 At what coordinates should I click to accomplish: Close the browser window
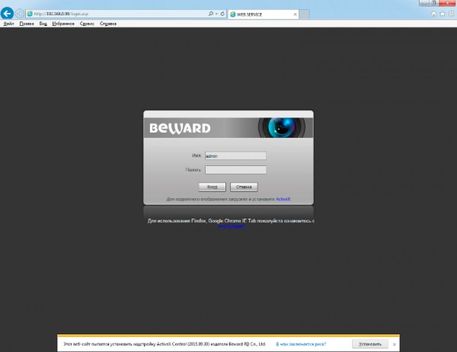click(x=447, y=3)
